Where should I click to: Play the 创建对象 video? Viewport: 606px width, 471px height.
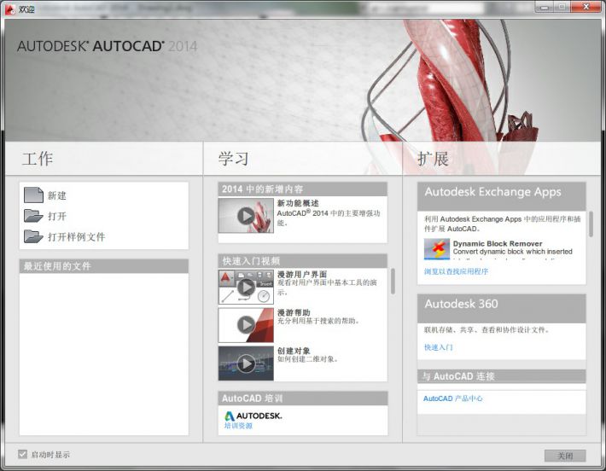click(246, 363)
